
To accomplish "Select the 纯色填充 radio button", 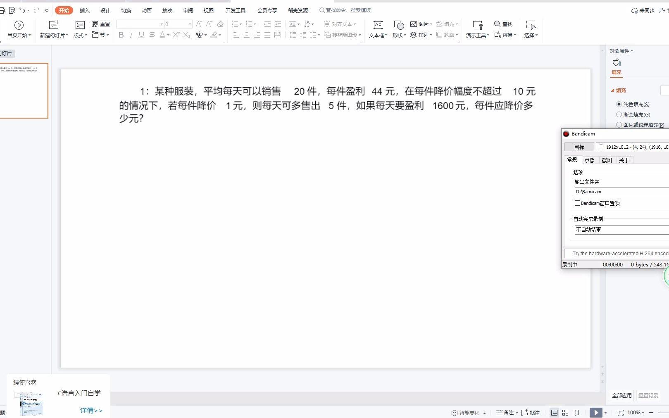I will tap(619, 104).
